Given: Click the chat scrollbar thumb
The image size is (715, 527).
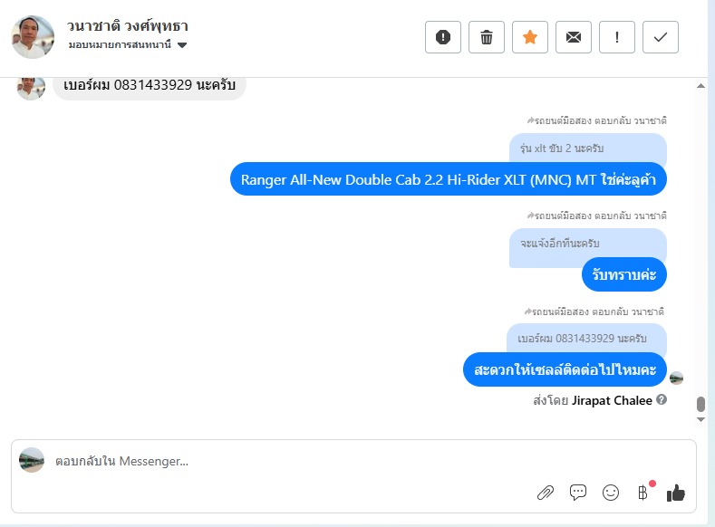Looking at the screenshot, I should [x=701, y=404].
